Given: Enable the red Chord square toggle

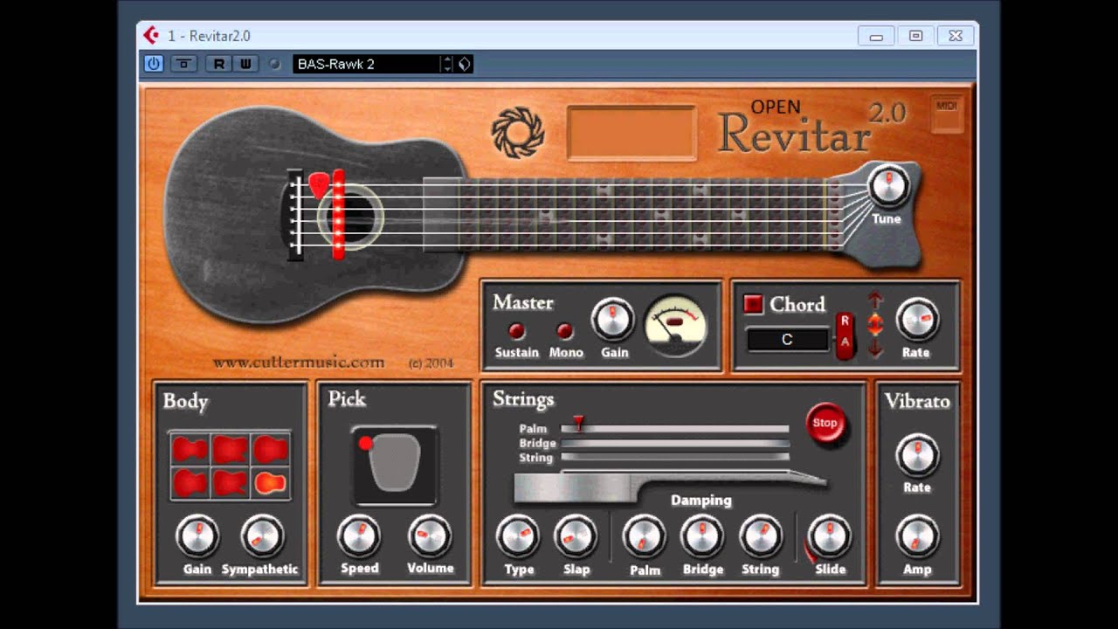Looking at the screenshot, I should pyautogui.click(x=753, y=304).
